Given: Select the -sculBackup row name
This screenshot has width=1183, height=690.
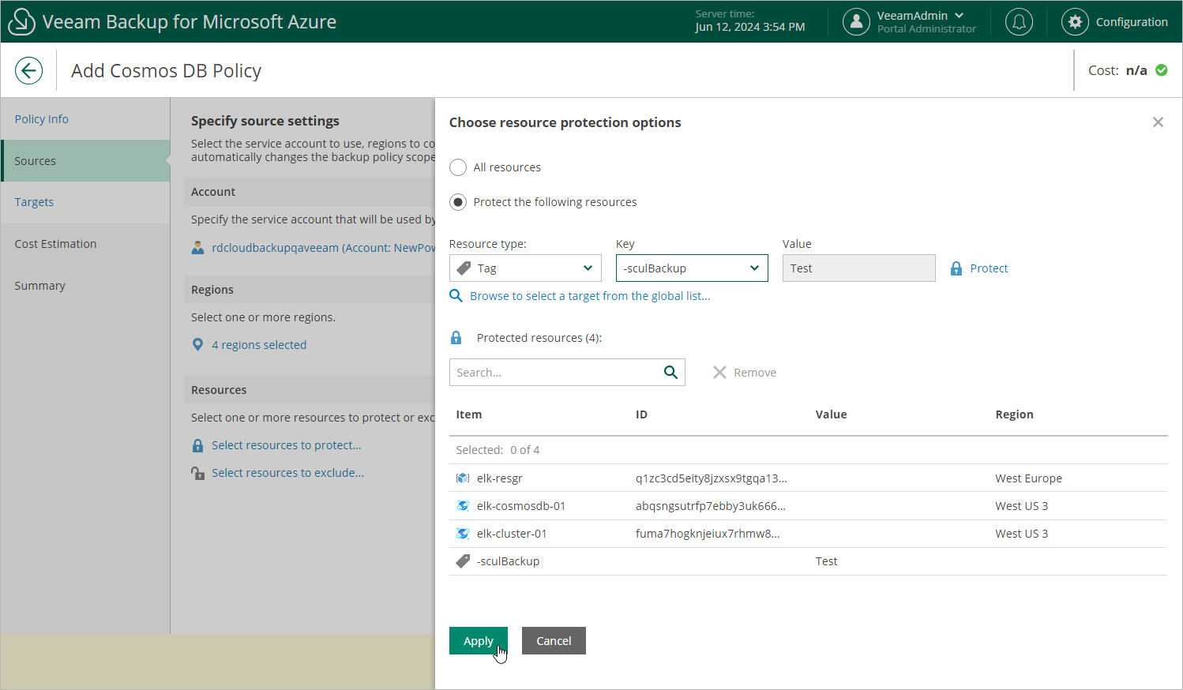Looking at the screenshot, I should (508, 561).
